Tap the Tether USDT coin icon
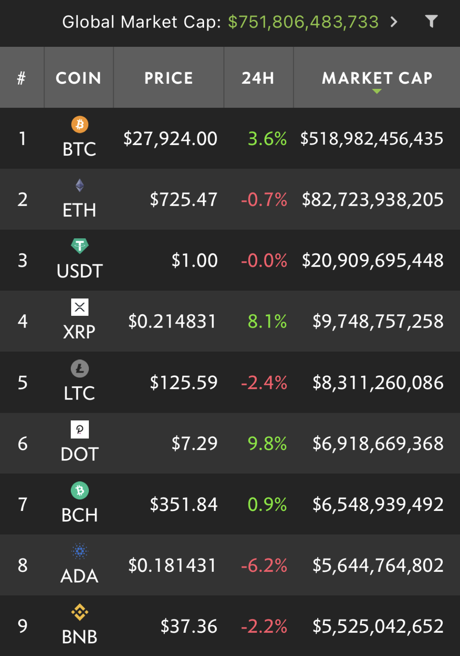Screen dimensions: 460x656 coord(80,246)
